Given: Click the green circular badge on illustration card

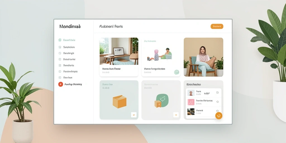Looking at the screenshot, I should tap(177, 72).
